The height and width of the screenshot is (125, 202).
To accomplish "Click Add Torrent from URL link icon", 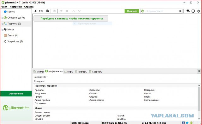I will (41, 11).
